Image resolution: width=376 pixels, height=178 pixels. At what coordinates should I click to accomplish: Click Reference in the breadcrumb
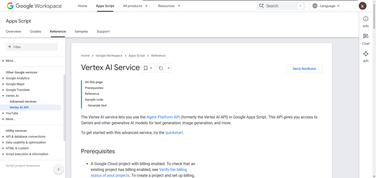158,55
